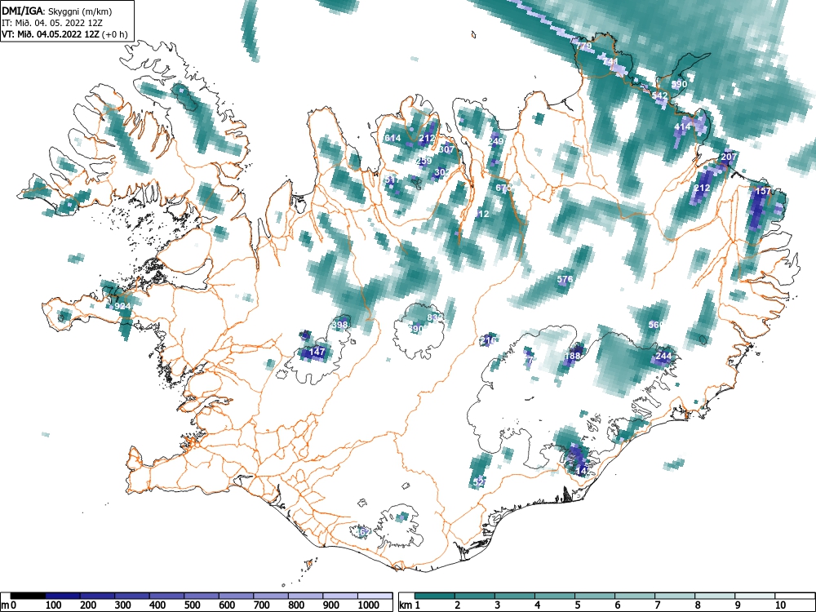Click the 700–800 m legend color segment
This screenshot has height=612, width=816.
[x=271, y=596]
